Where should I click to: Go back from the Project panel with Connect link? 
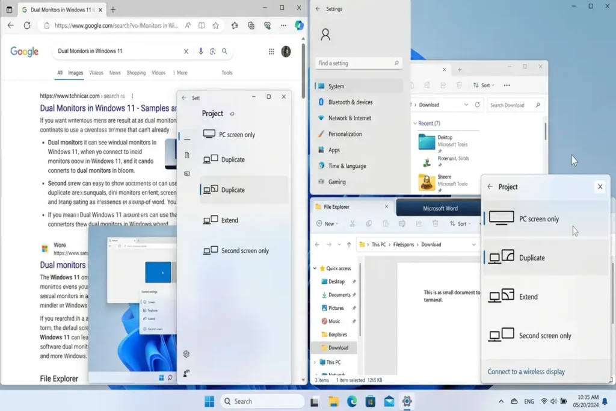[x=490, y=187]
